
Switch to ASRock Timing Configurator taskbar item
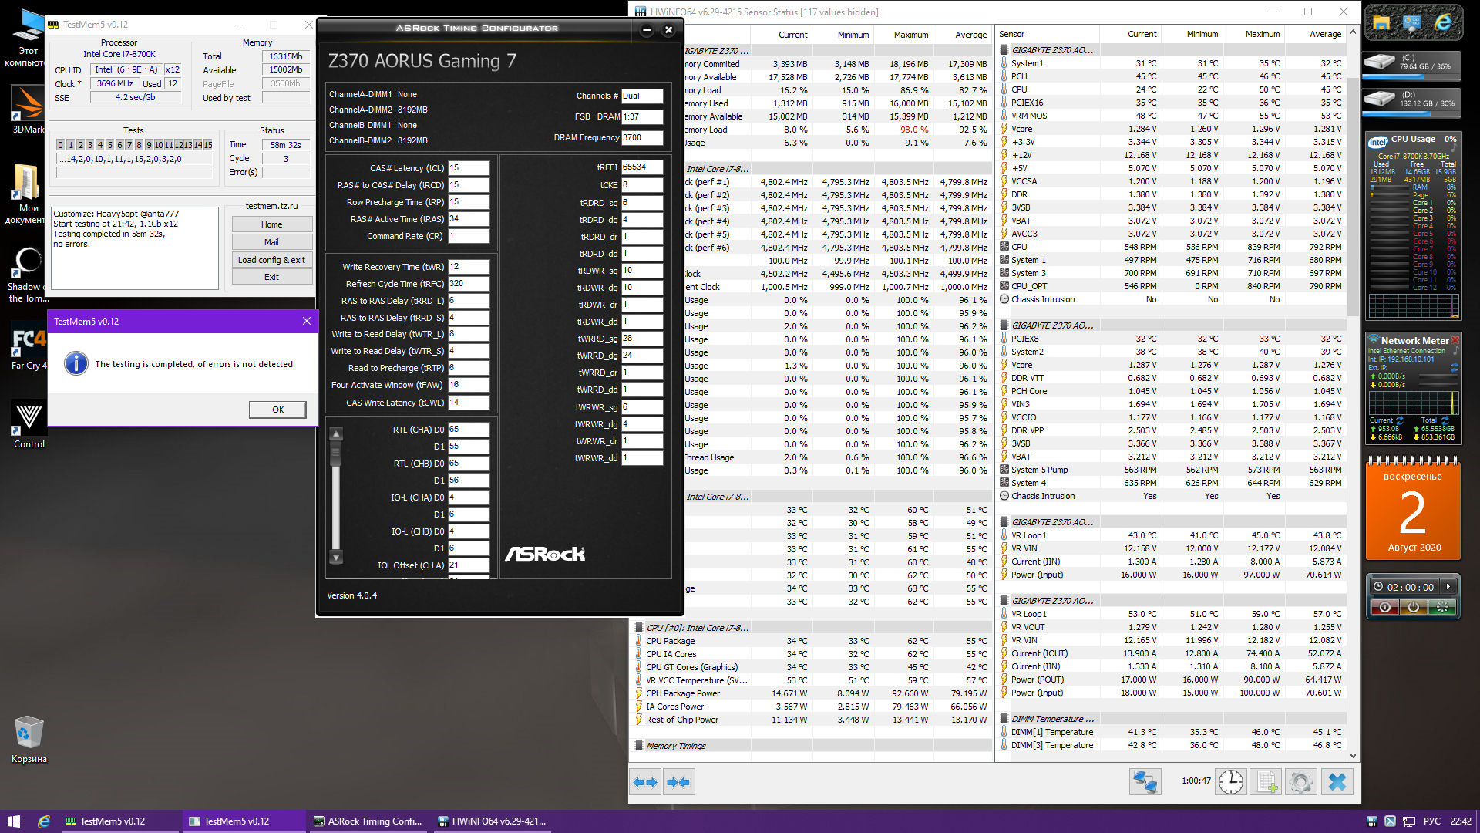click(x=368, y=821)
